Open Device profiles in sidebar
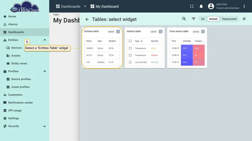252x141 pixels. (x=21, y=79)
